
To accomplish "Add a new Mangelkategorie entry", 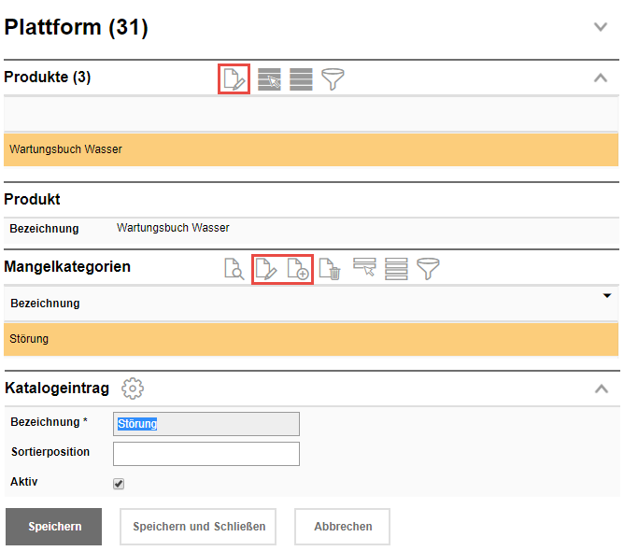I will pos(298,269).
